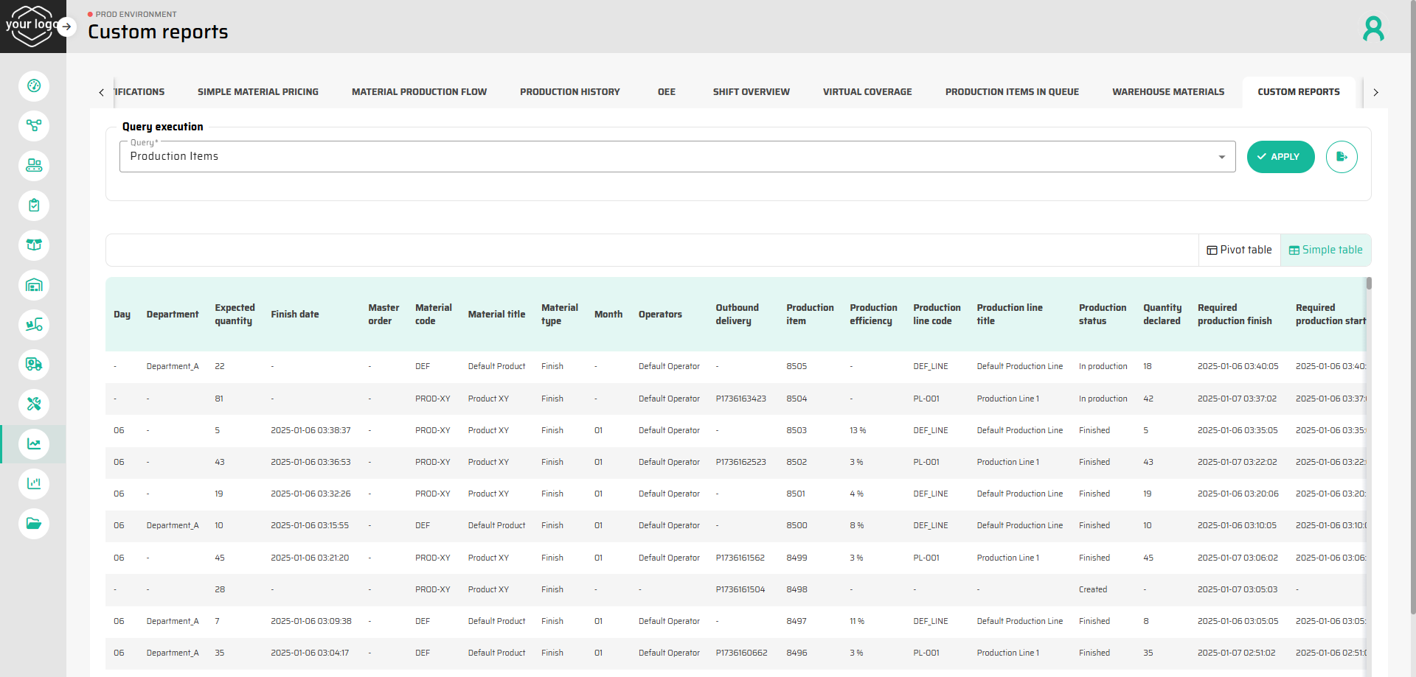The width and height of the screenshot is (1416, 677).
Task: Expand the sidebar with arrow toggle
Action: click(x=66, y=27)
